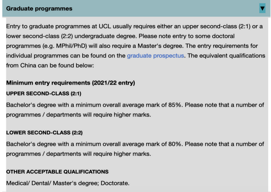Viewport: 271px width, 192px height.
Task: Click the 85% average mark paragraph
Action: [135, 110]
